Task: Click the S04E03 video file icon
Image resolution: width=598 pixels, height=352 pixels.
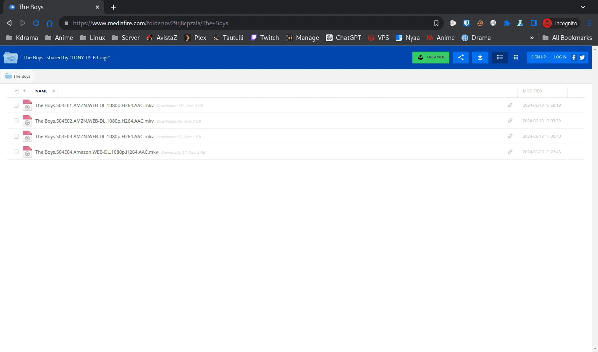Action: pos(27,137)
